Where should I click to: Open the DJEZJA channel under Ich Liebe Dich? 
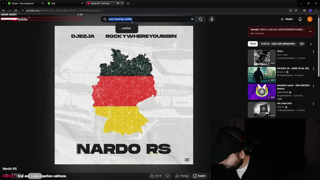280,107
